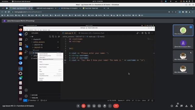
Task: Open the emoji reactions button
Action: pos(94,106)
